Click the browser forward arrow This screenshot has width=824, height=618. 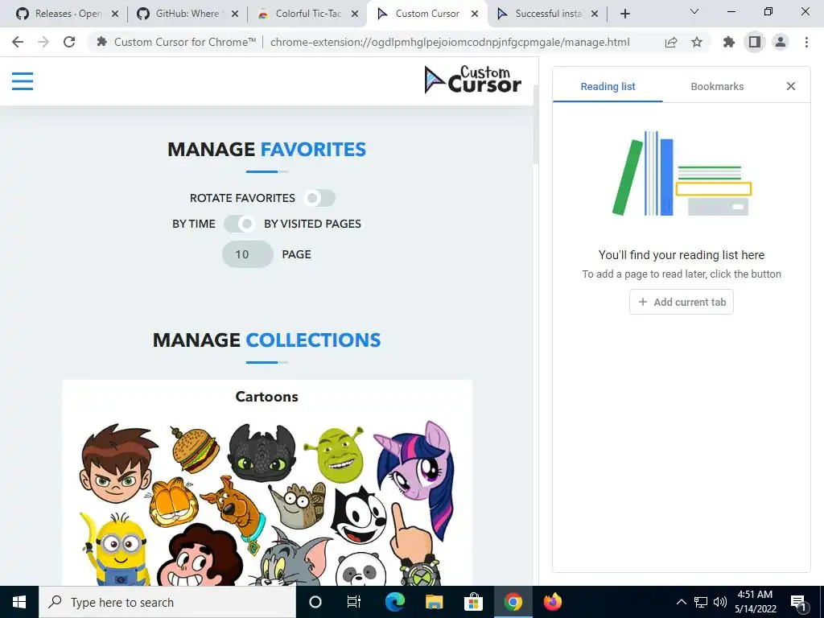(x=43, y=42)
